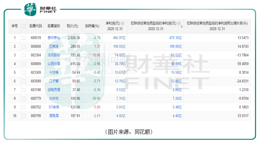Open the ST舍得 stock link
This screenshot has width=259, height=142.
click(54, 107)
